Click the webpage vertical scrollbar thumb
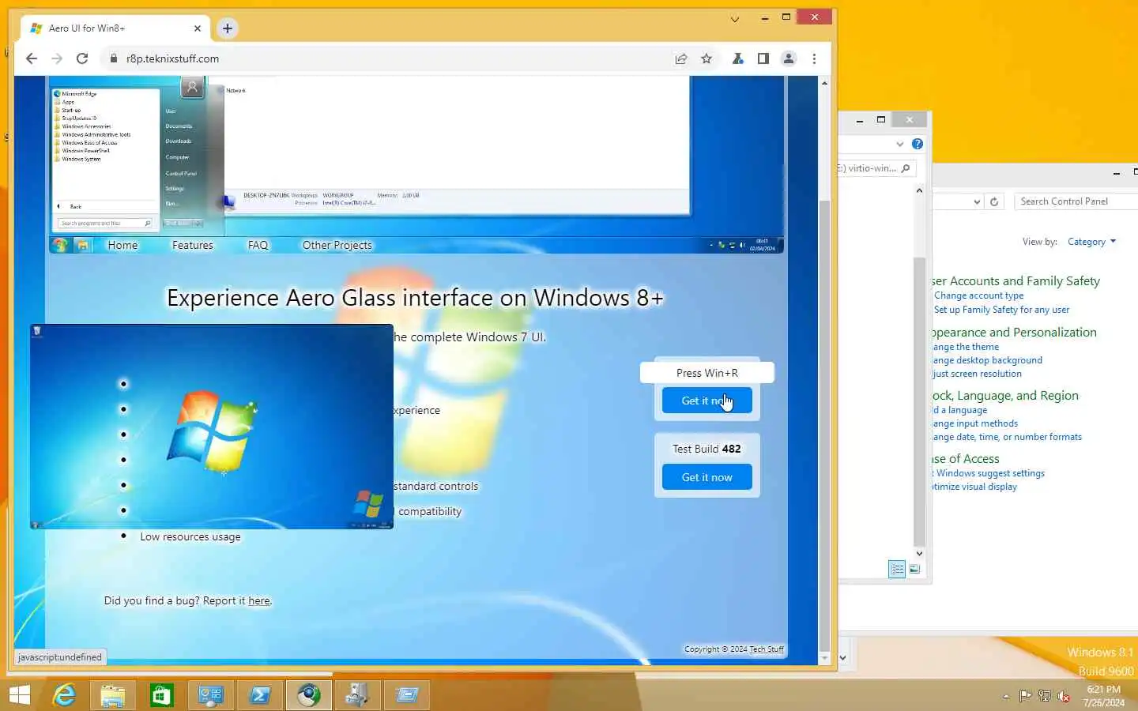 [x=824, y=427]
